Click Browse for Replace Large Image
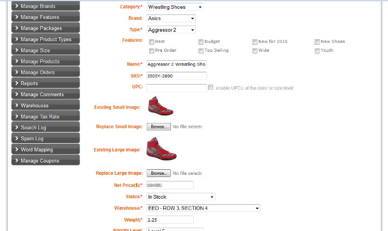Viewport: 388px width, 231px height. (158, 173)
